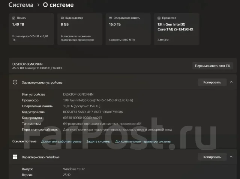Click the Ссылки по теме label
Image resolution: width=240 pixels, height=179 pixels.
[x=24, y=141]
